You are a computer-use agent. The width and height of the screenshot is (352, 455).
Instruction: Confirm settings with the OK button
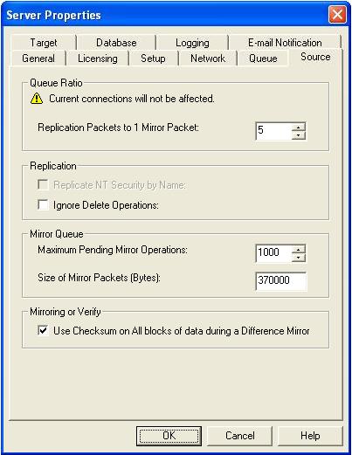click(x=169, y=436)
